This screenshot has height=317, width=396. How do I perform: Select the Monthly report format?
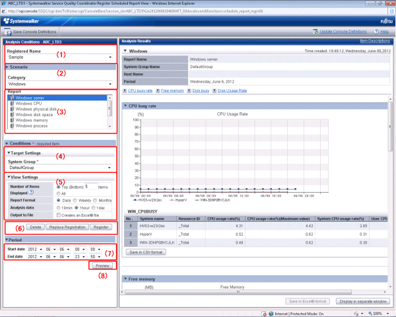tap(95, 200)
